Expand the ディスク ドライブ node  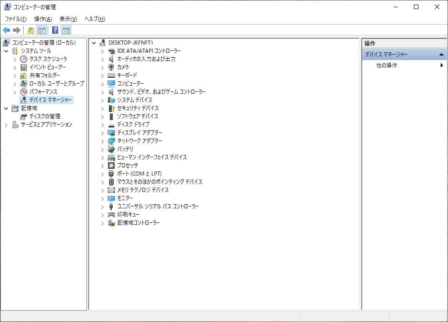102,125
